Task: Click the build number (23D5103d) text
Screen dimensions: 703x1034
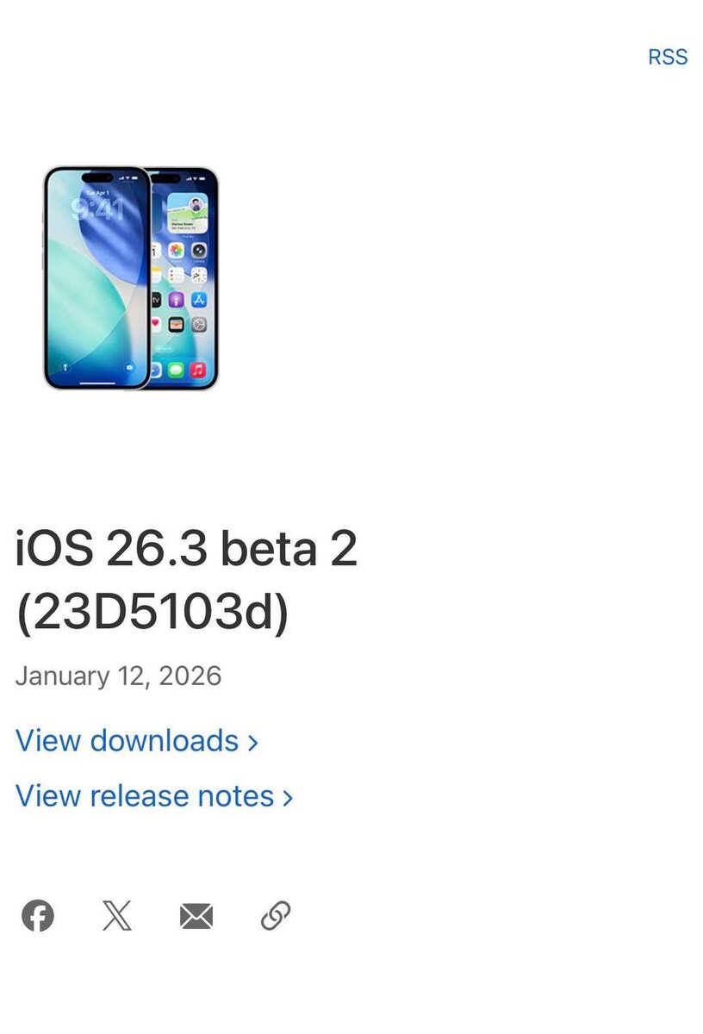Action: pos(152,614)
